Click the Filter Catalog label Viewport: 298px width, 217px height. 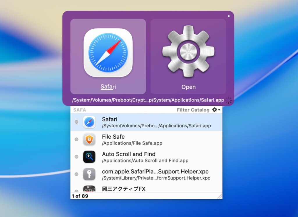(193, 110)
